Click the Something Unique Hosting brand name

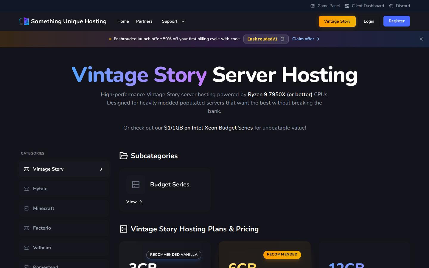pyautogui.click(x=69, y=21)
